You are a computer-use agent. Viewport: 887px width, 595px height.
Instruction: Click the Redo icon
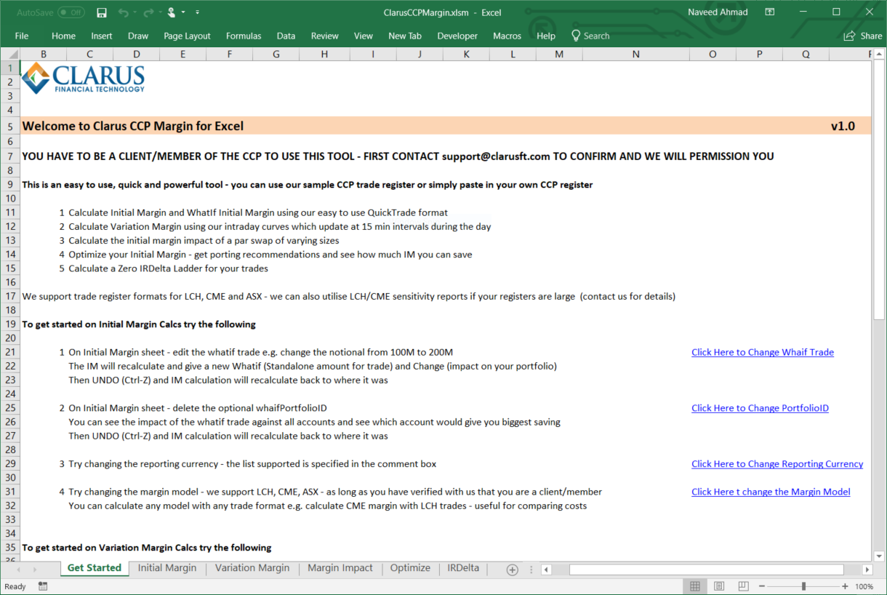(x=150, y=12)
